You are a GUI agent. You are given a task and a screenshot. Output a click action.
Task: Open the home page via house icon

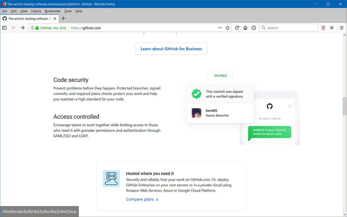coord(245,28)
